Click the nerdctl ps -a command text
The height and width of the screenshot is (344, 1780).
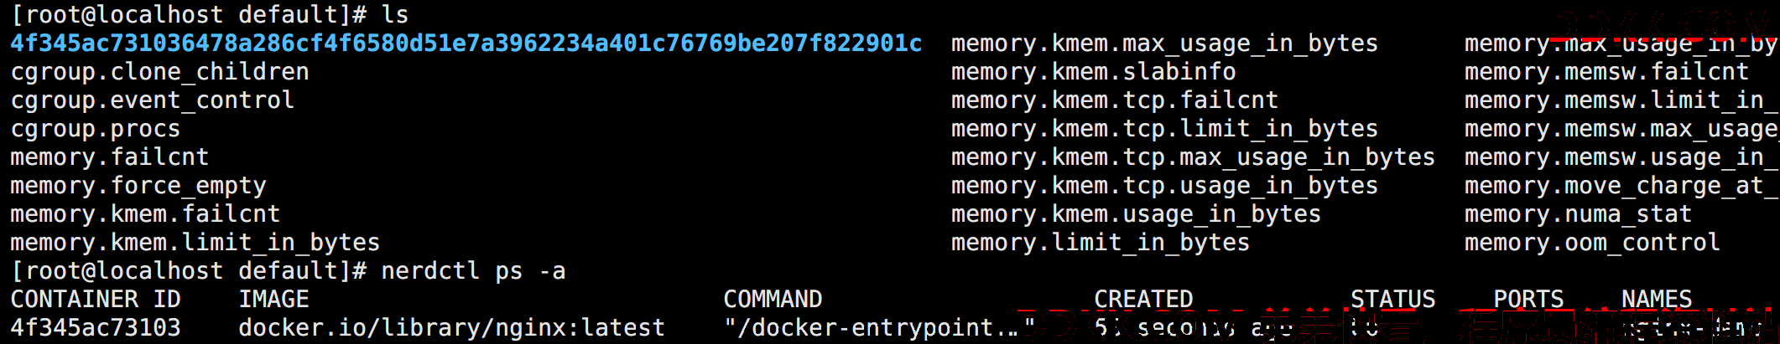pos(473,271)
